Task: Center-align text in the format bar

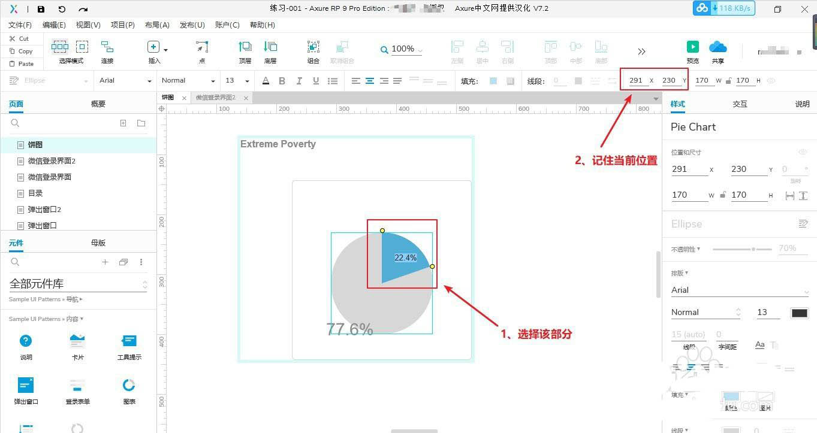Action: point(370,81)
